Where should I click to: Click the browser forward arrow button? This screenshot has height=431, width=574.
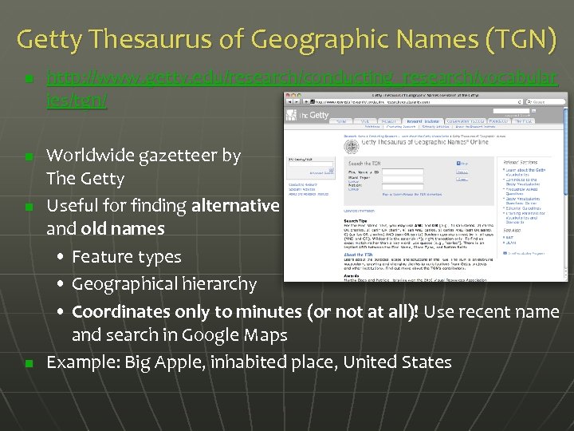click(297, 101)
